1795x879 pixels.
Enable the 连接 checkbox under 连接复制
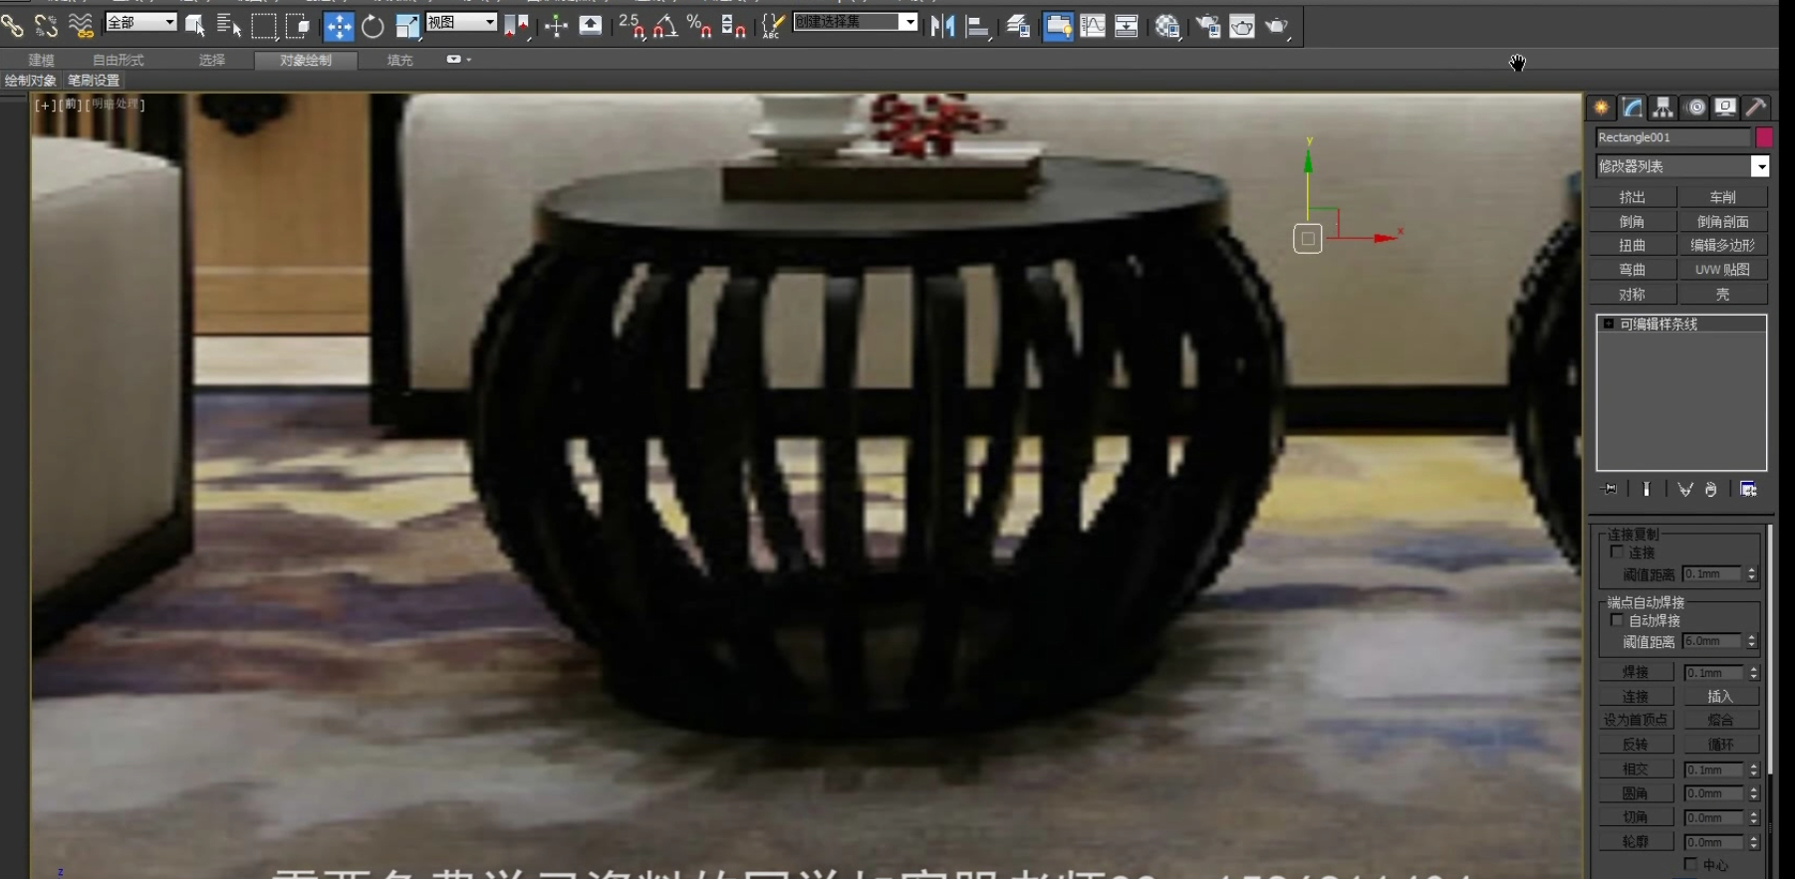click(x=1617, y=551)
